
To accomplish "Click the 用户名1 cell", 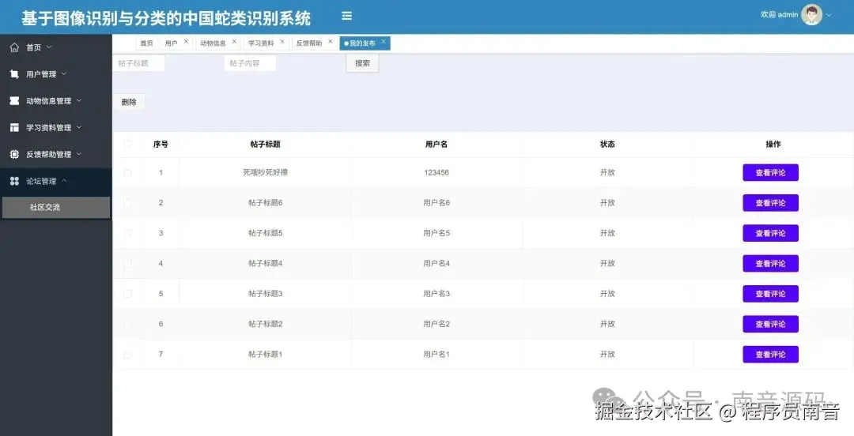I will (436, 355).
